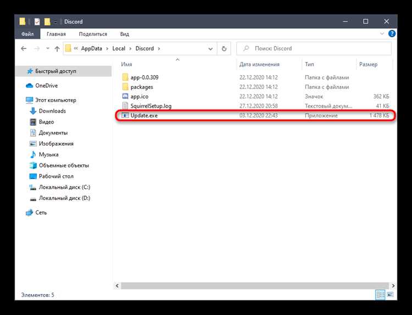412x315 pixels.
Task: Click the OneDrive cloud icon
Action: [30, 86]
